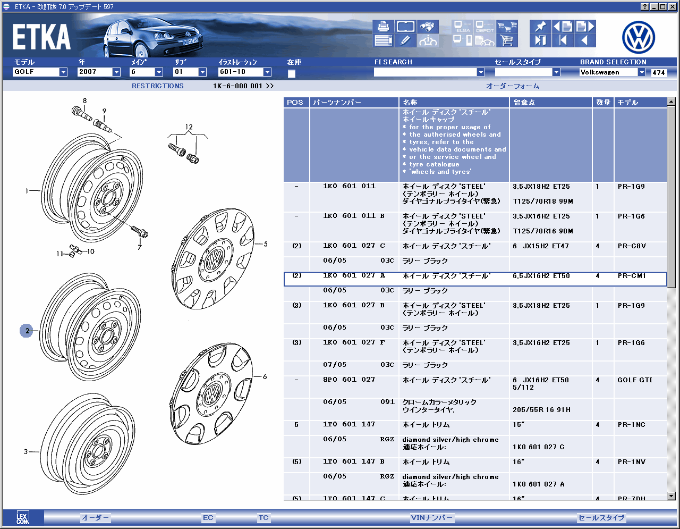680x529 pixels.
Task: Toggle the 在庫 stock checkbox
Action: click(292, 73)
